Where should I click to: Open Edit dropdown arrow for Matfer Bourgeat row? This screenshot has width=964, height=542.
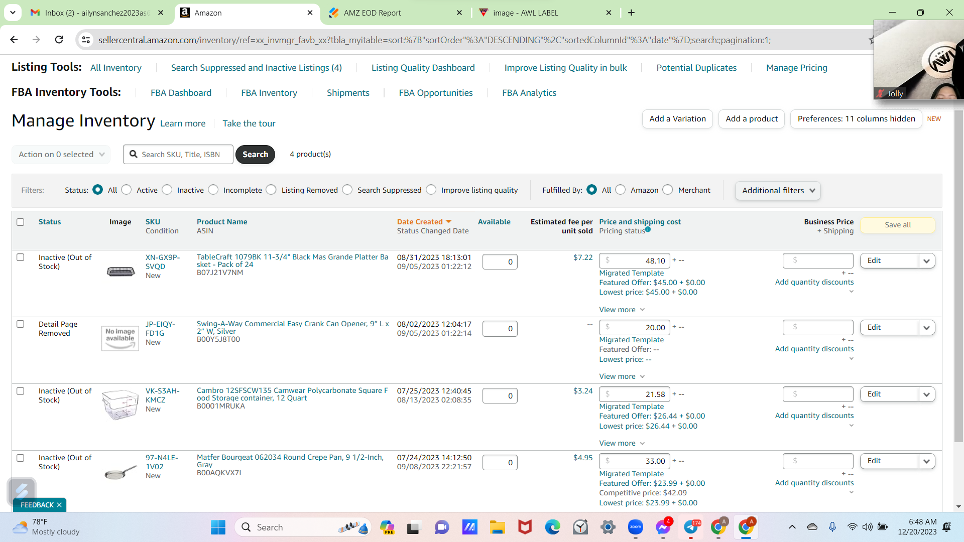927,461
